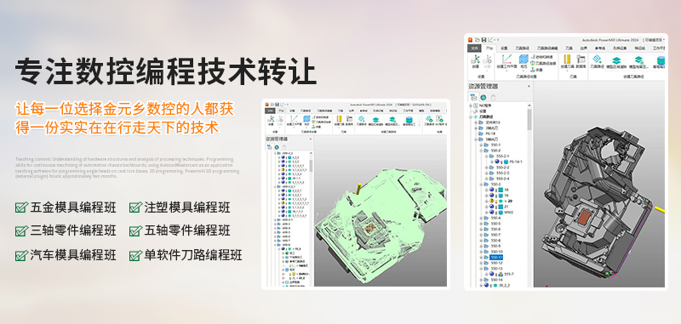
Task: Collapse the 550-2-1 folder in right tree
Action: (x=486, y=156)
